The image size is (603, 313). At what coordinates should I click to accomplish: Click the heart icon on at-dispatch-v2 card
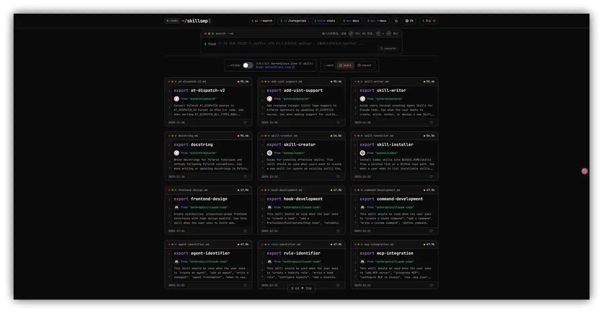point(245,123)
